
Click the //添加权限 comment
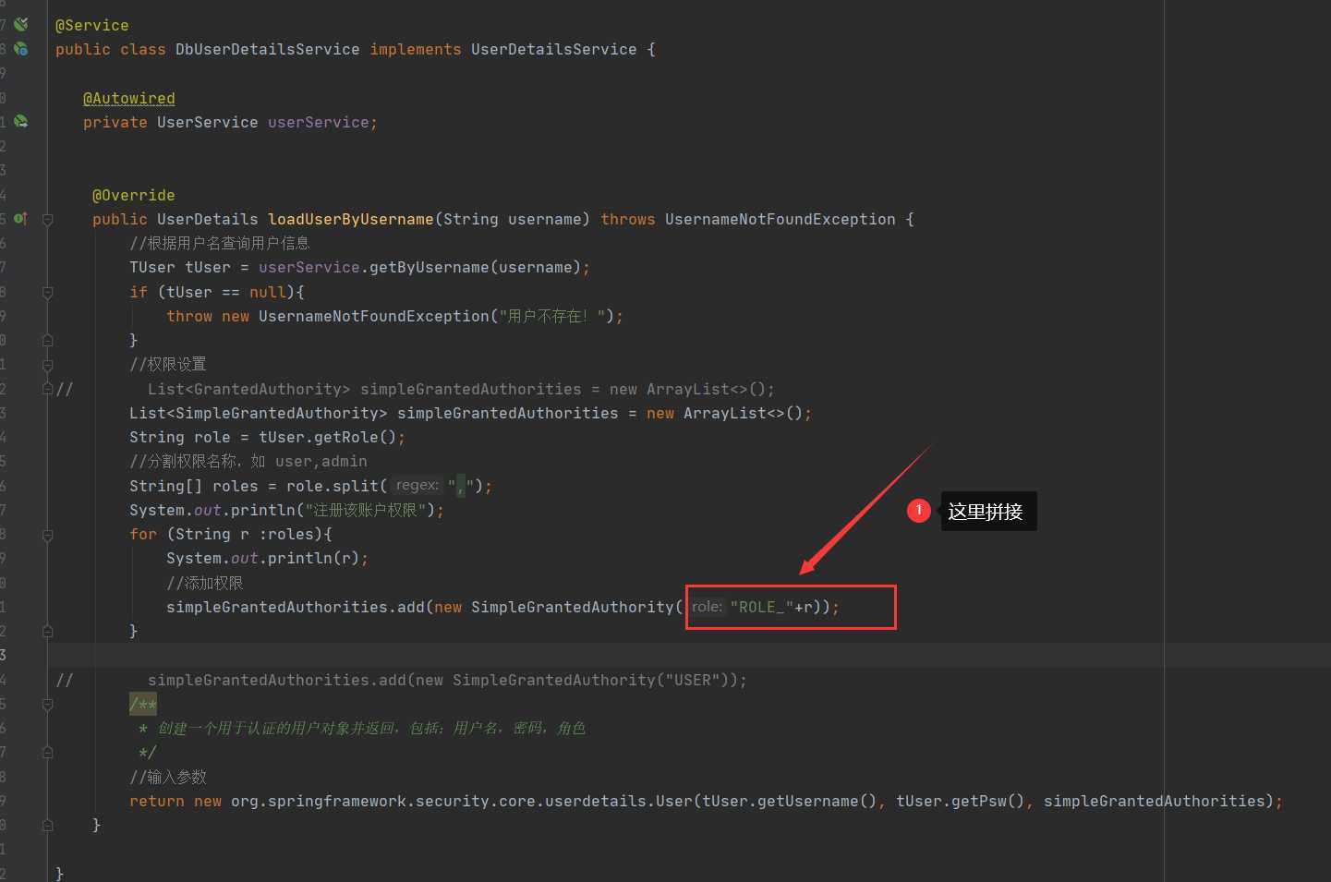[x=205, y=583]
